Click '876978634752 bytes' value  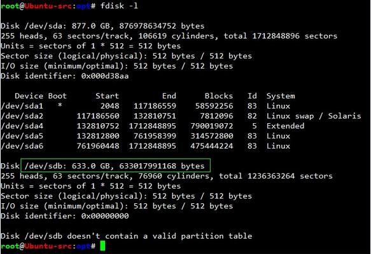pyautogui.click(x=162, y=26)
